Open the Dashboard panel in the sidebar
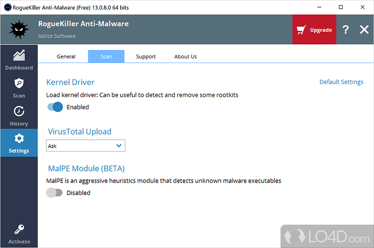 coord(19,60)
